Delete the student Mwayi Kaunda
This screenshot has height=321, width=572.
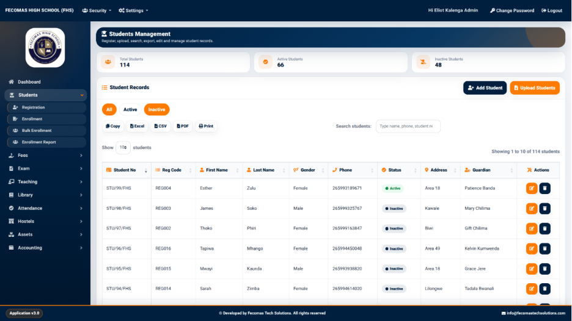(x=544, y=269)
